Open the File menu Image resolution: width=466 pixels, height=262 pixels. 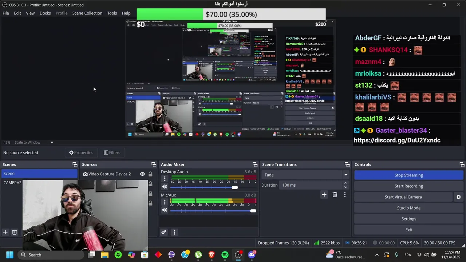pos(6,13)
